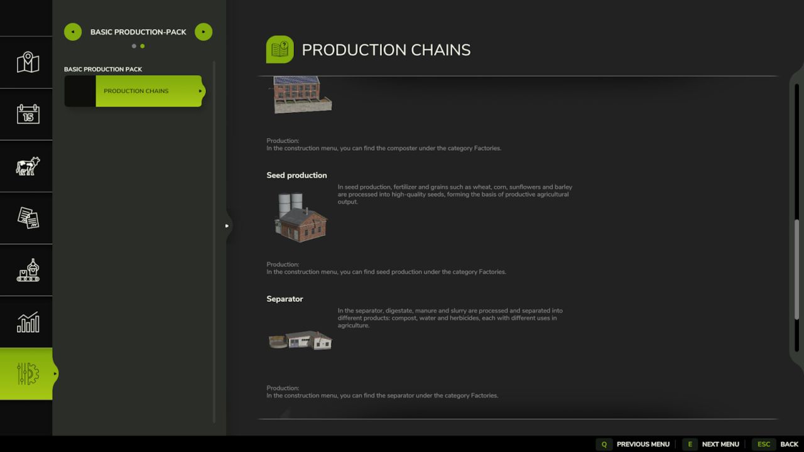
Task: Click the chevron arrow on the panel edge
Action: (x=227, y=226)
